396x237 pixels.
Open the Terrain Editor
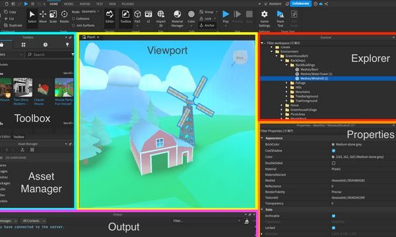[110, 16]
